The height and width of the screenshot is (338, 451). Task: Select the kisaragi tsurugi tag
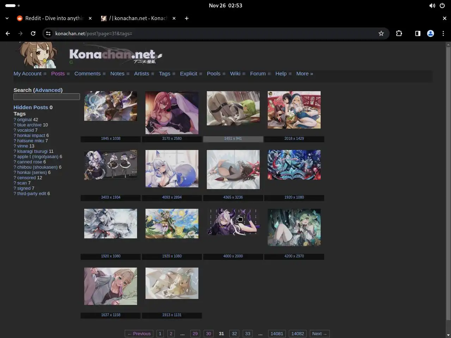[32, 151]
